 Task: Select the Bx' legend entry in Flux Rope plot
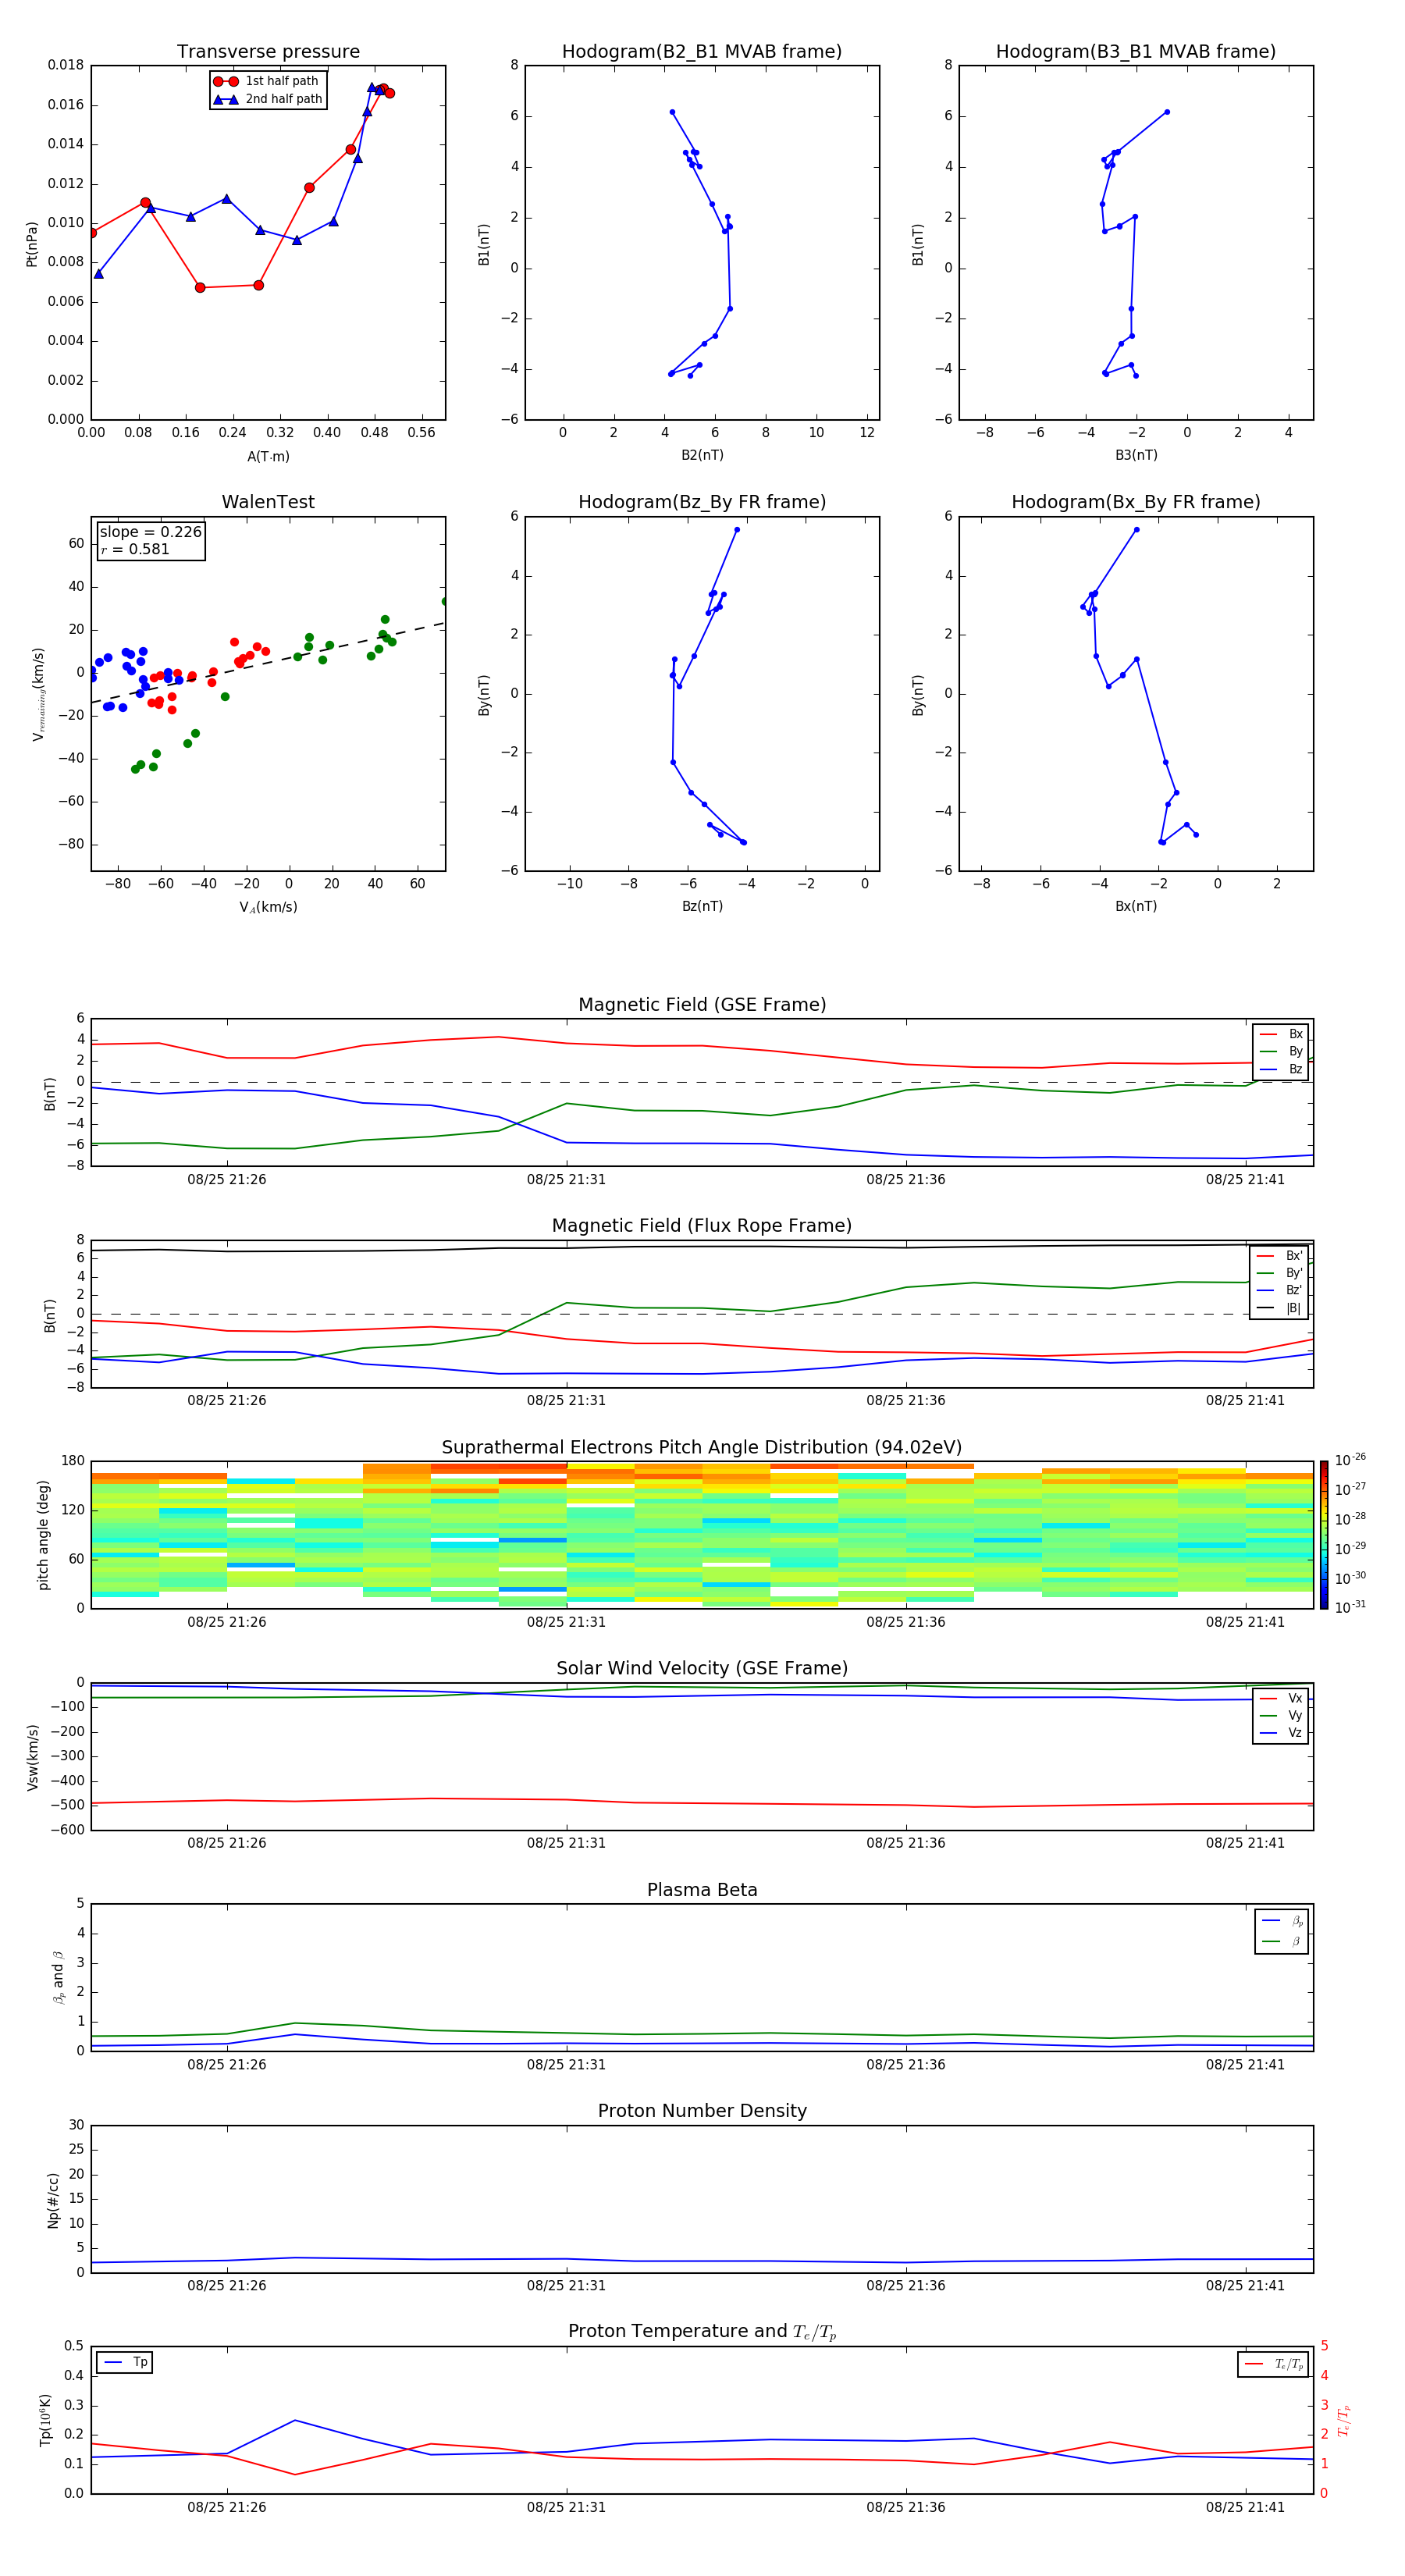pos(1279,1256)
